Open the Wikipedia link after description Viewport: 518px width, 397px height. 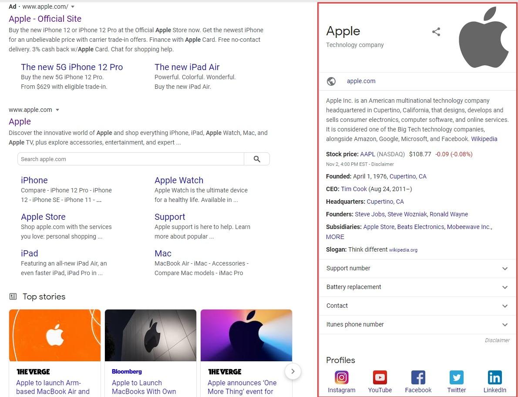[x=484, y=139]
